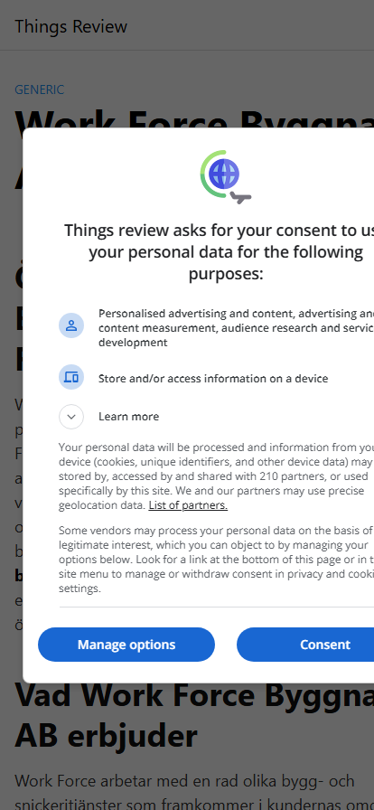This screenshot has height=810, width=374.
Task: Click the consent dialog heading text
Action: click(x=219, y=251)
